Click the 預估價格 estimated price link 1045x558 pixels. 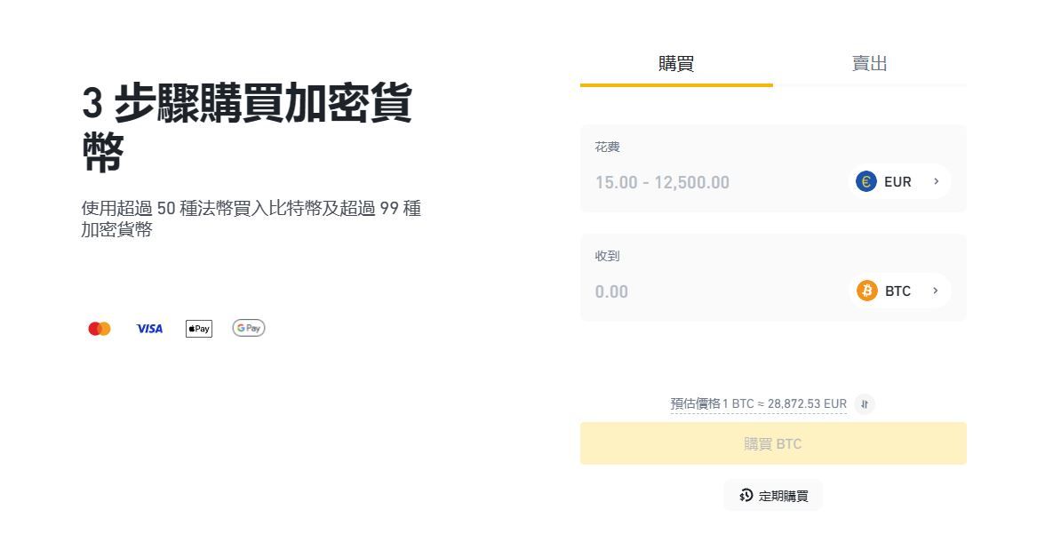point(758,404)
